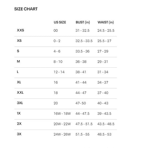Select the BUST (in) column header
The image size is (150, 148).
(83, 22)
